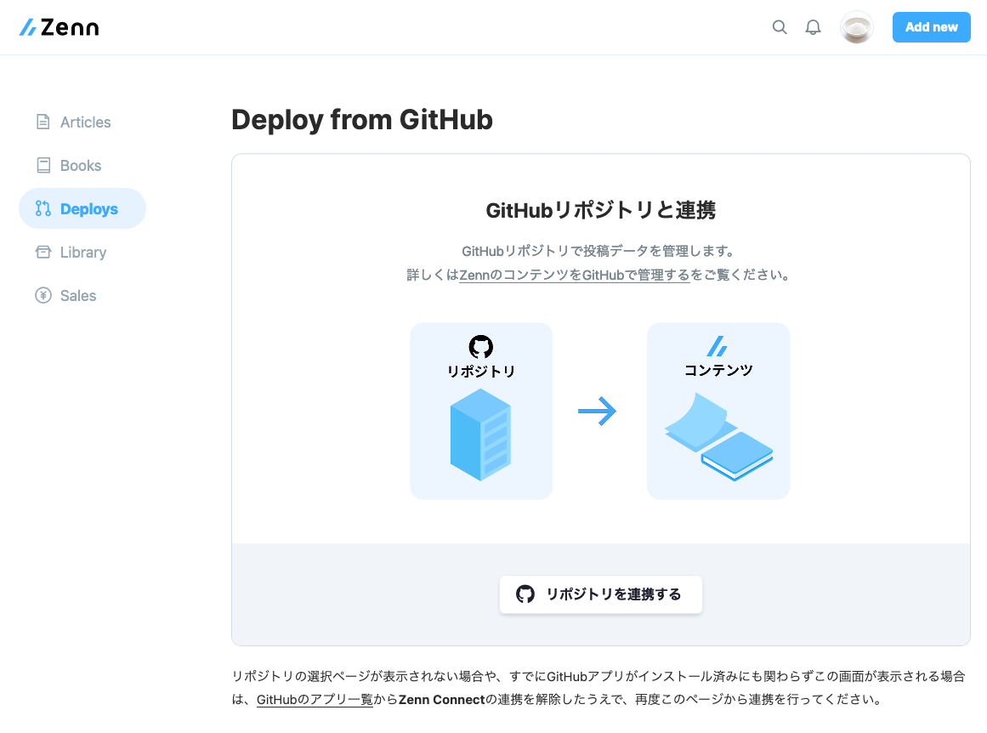Open the notifications bell
The width and height of the screenshot is (987, 733).
click(x=814, y=27)
